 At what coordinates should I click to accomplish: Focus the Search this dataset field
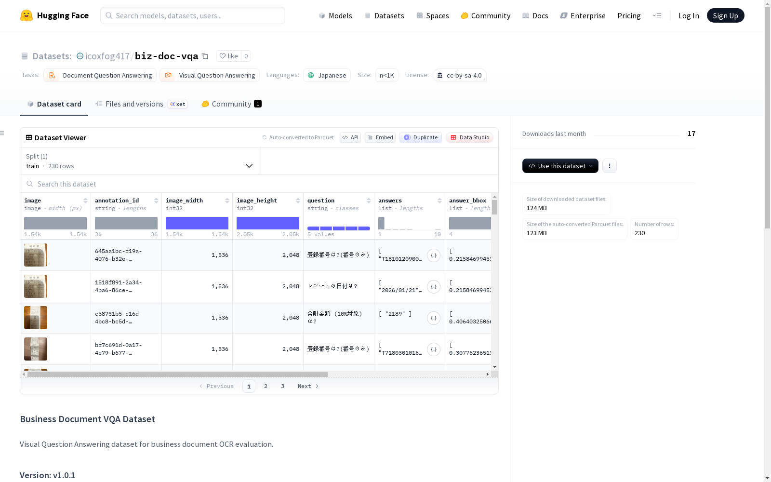point(259,184)
